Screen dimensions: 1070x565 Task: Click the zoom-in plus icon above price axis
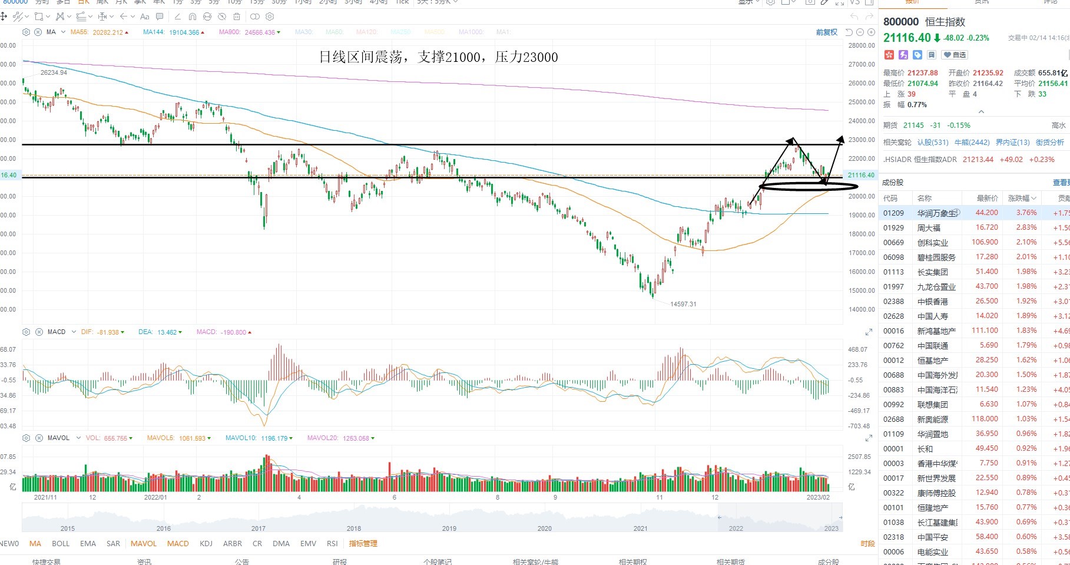pyautogui.click(x=871, y=32)
